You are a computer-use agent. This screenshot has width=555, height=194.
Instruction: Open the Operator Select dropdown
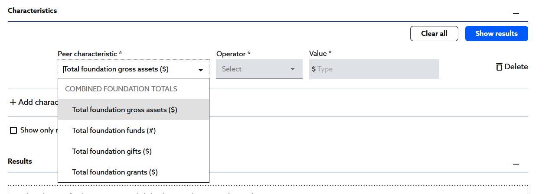click(x=259, y=69)
